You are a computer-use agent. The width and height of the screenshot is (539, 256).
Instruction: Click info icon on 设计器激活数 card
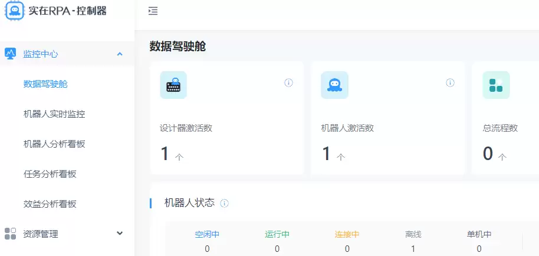click(x=288, y=83)
